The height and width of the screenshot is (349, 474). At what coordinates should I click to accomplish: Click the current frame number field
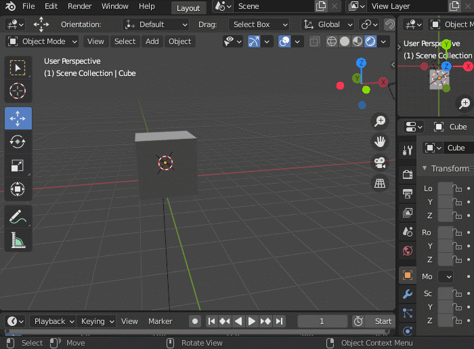322,321
